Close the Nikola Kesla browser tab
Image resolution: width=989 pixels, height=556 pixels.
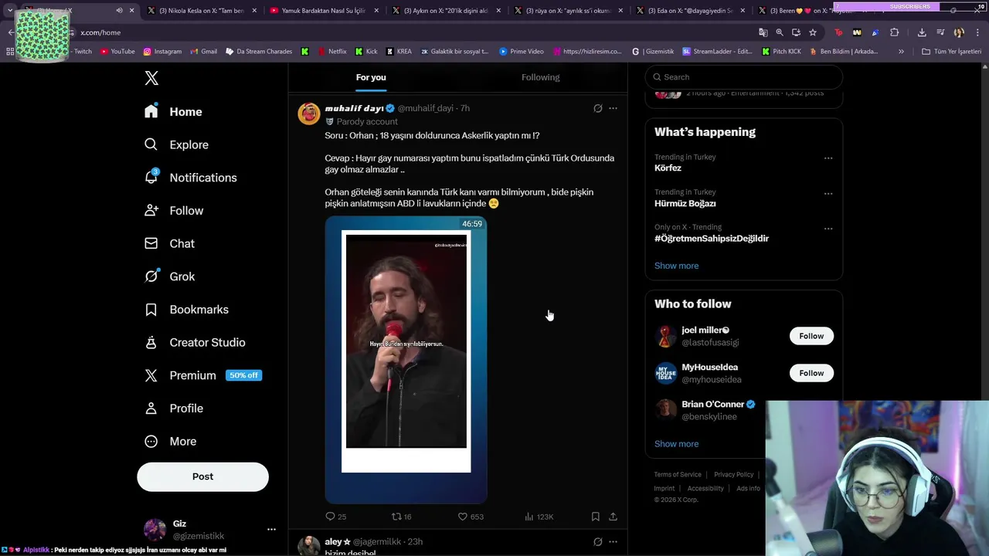click(254, 11)
